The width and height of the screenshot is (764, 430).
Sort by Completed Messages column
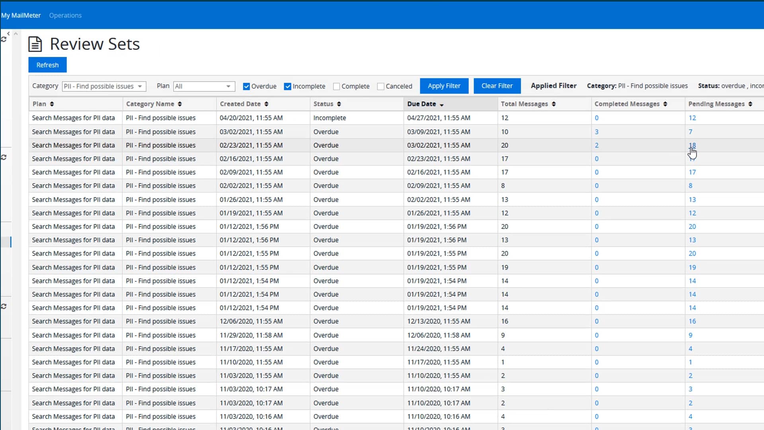click(x=665, y=104)
